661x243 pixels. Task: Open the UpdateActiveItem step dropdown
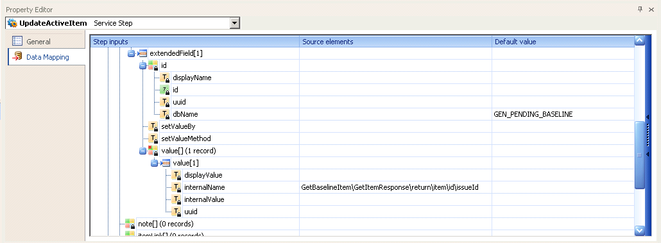tap(235, 23)
